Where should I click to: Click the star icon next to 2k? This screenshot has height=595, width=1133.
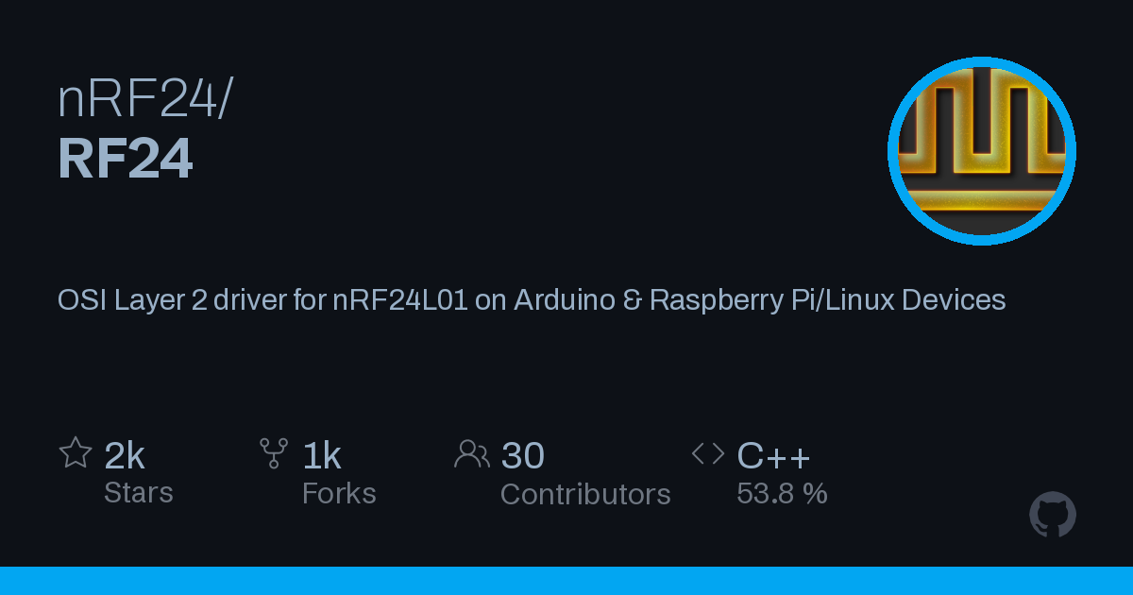[x=76, y=453]
